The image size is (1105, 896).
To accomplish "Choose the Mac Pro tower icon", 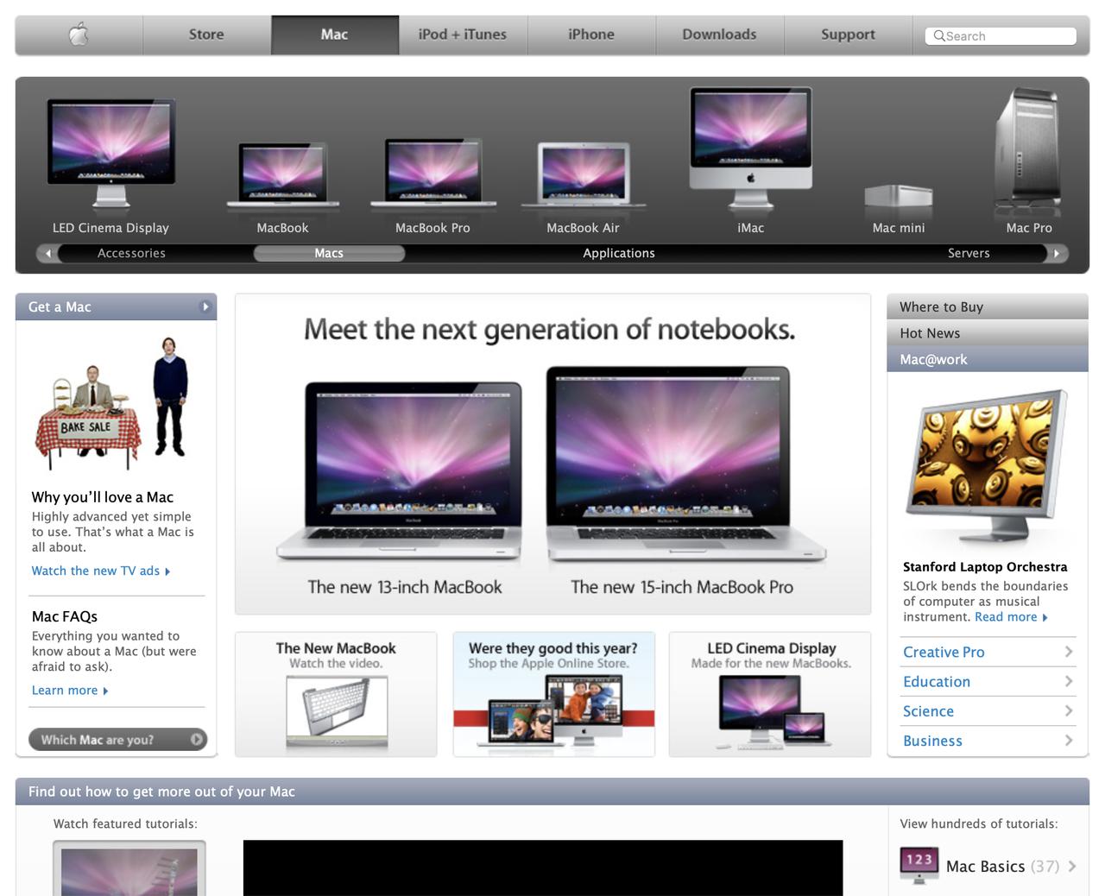I will (1028, 149).
